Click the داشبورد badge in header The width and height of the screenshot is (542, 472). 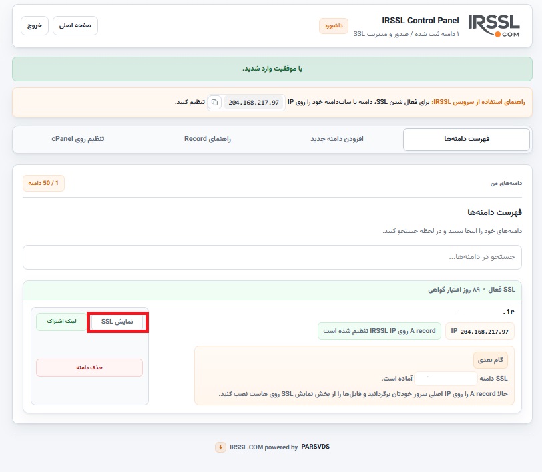click(x=334, y=26)
